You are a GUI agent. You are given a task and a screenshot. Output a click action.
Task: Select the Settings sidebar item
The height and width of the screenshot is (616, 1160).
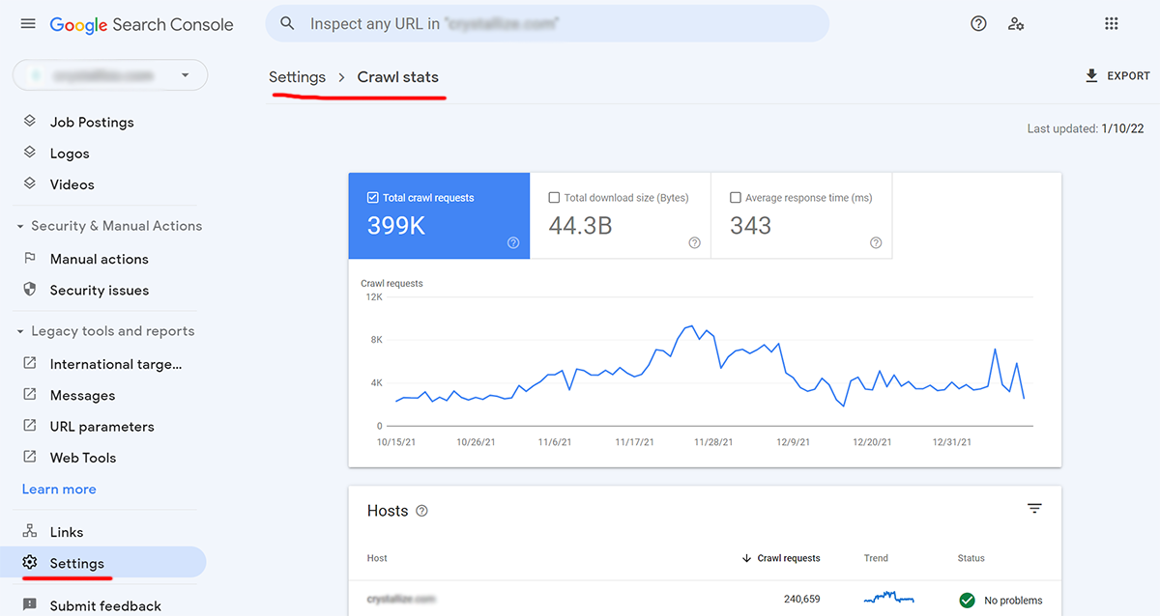103,562
